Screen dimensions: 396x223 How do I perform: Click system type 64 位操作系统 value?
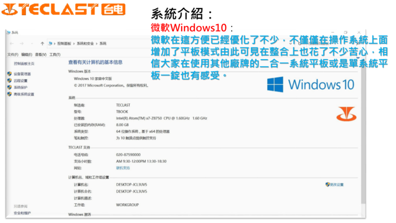tap(143, 131)
